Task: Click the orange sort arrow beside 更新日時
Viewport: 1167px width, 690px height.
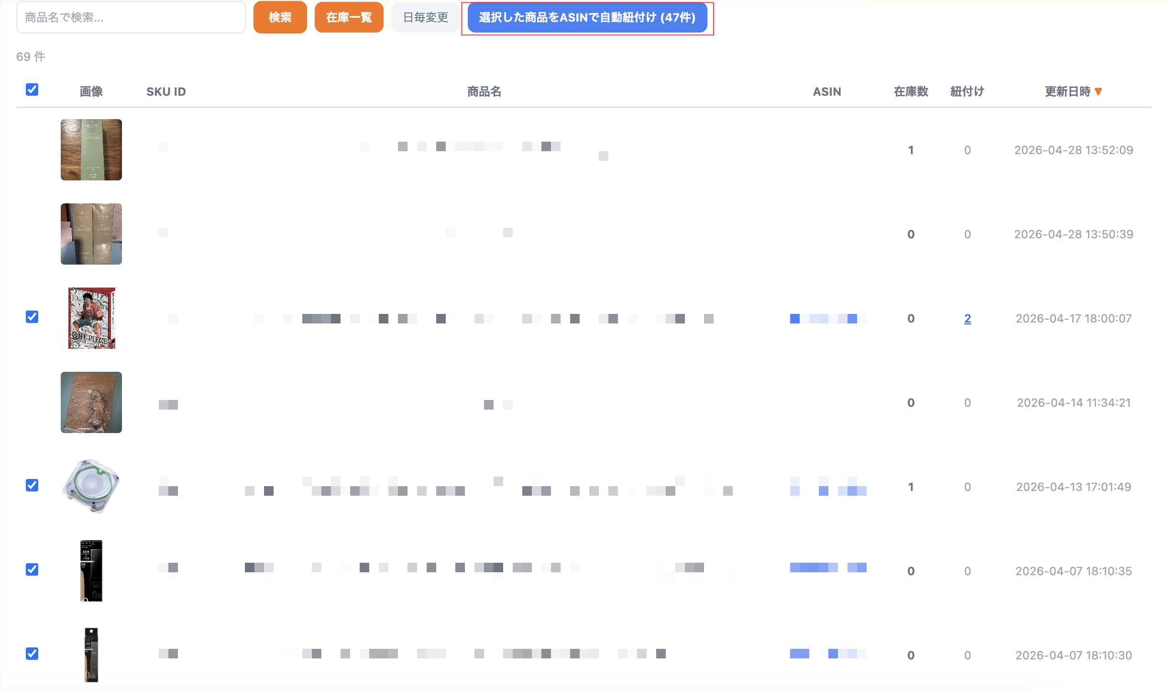Action: tap(1098, 91)
